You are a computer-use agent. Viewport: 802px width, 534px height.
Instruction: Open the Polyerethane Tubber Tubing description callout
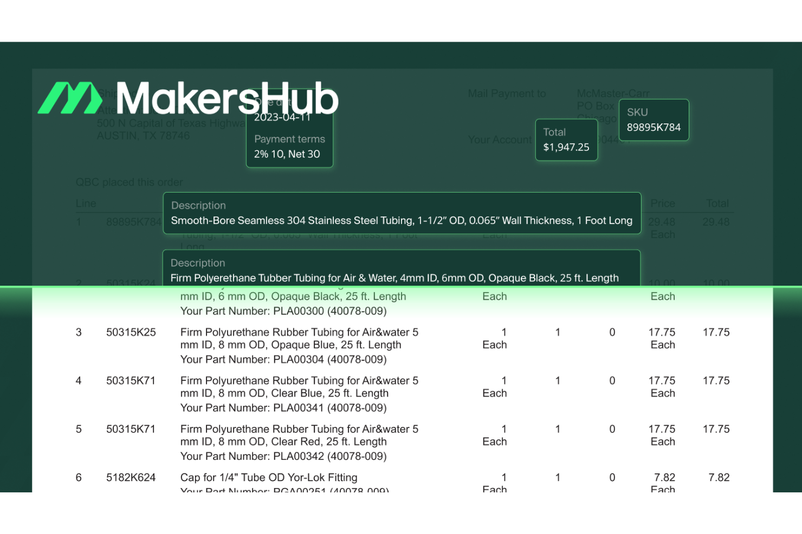pos(401,271)
